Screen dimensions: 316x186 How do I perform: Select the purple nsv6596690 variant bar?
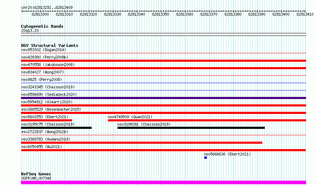[x=163, y=98]
